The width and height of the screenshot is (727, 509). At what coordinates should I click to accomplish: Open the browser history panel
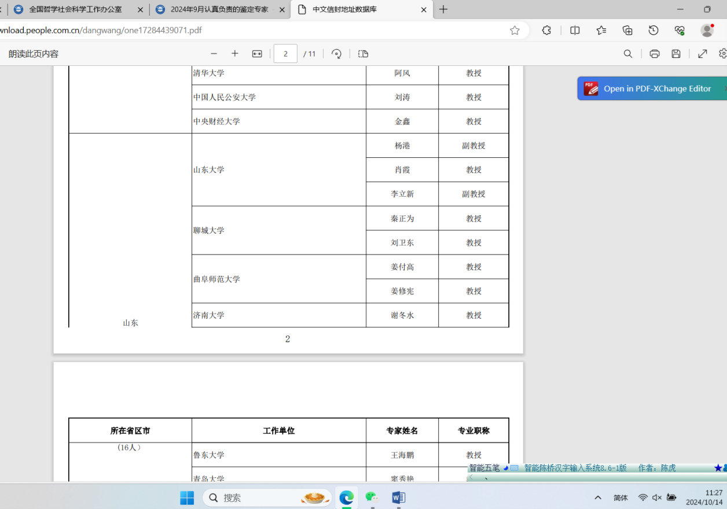(x=653, y=30)
